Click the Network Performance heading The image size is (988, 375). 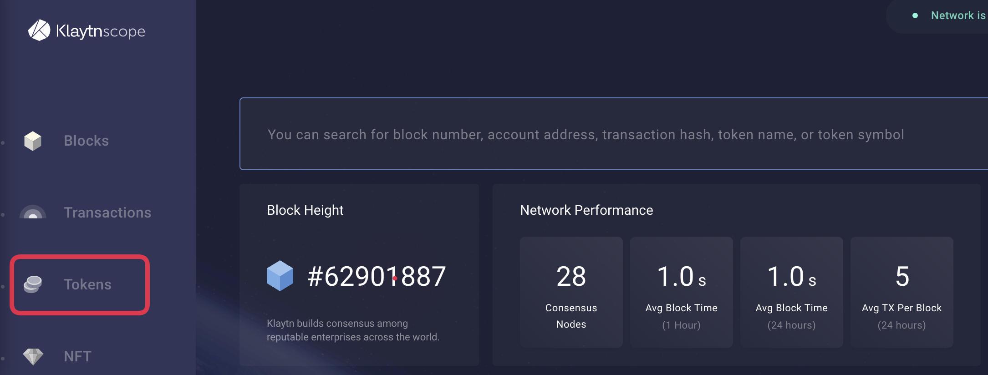pyautogui.click(x=586, y=210)
